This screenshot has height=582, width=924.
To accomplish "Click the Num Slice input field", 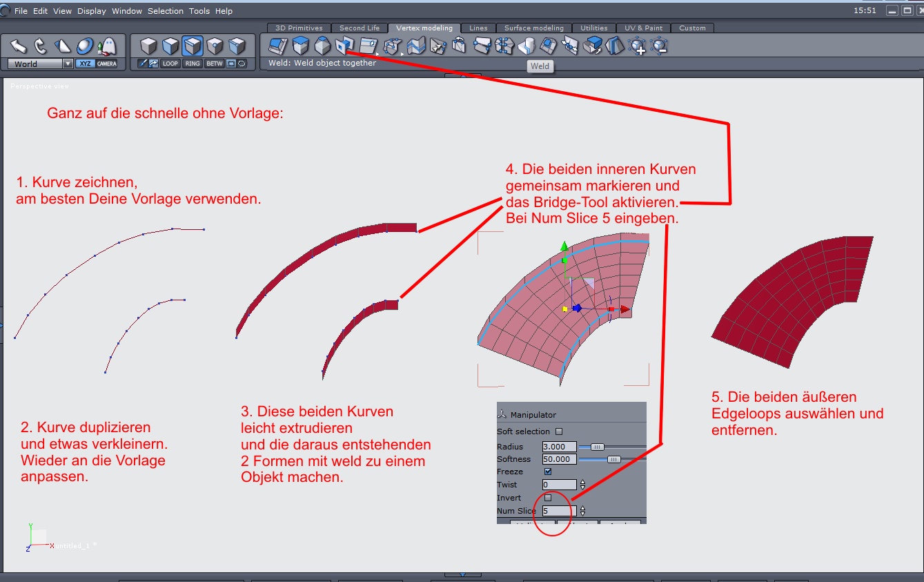I will coord(559,511).
